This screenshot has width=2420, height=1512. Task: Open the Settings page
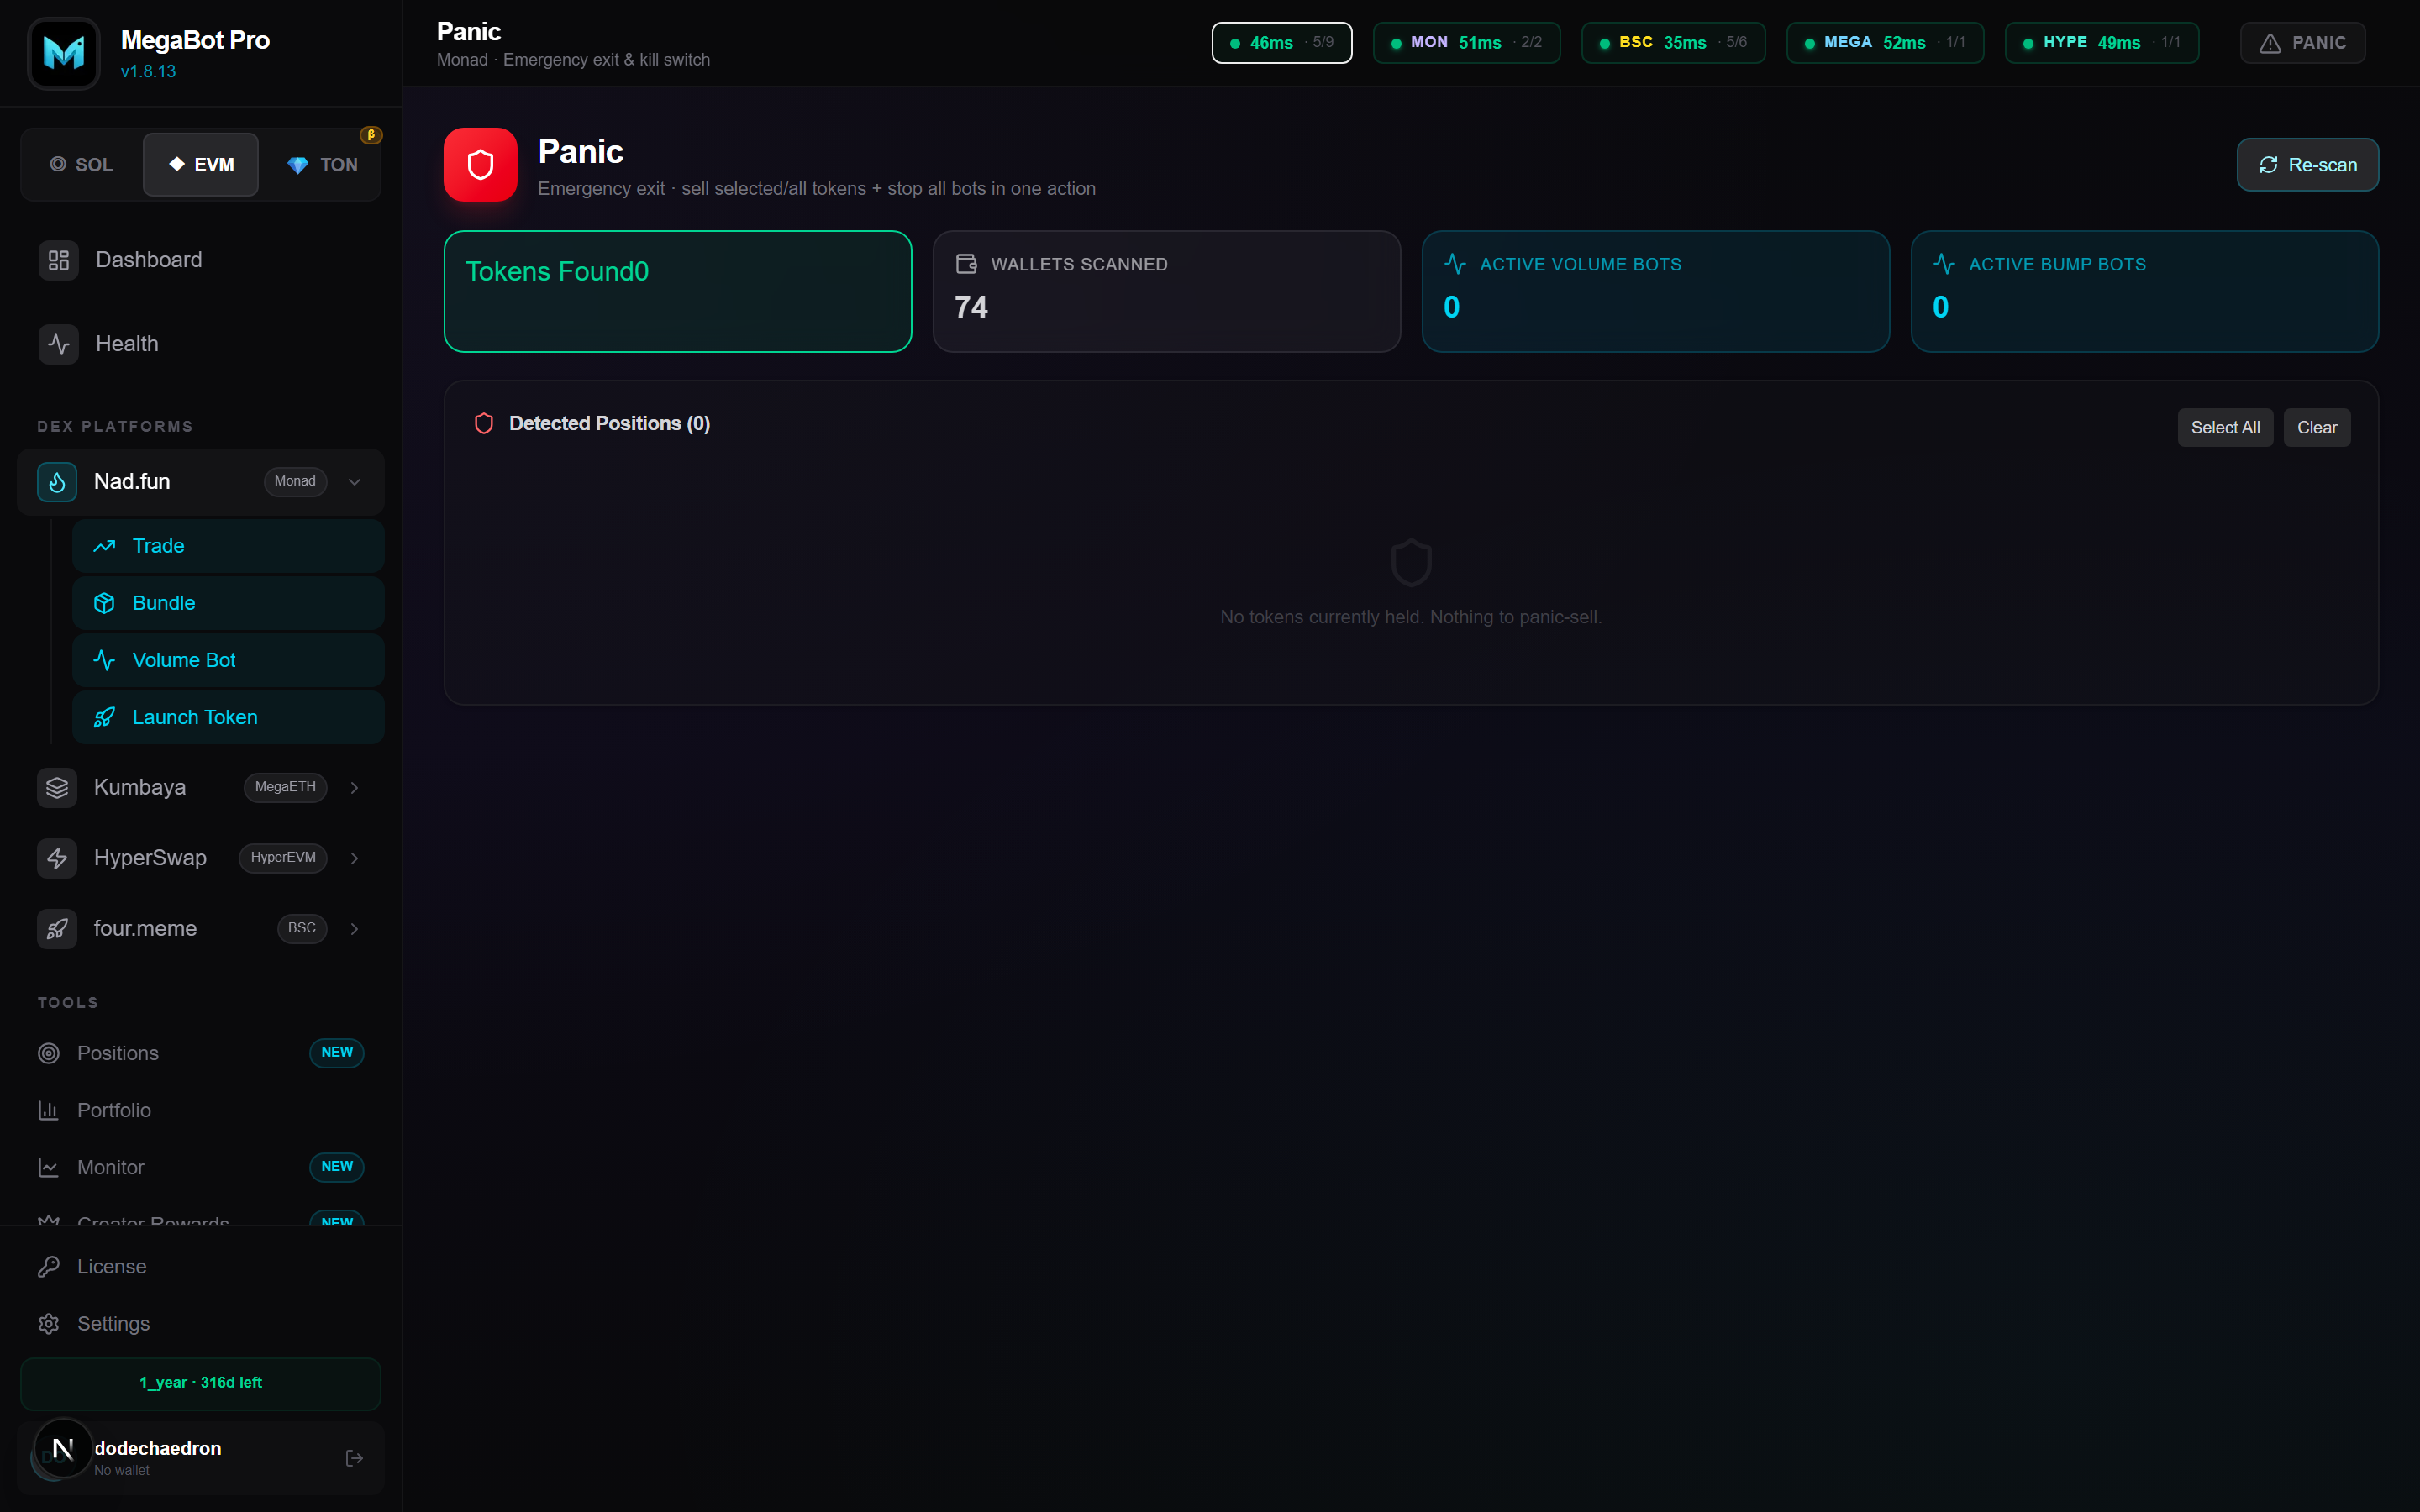(x=201, y=1324)
